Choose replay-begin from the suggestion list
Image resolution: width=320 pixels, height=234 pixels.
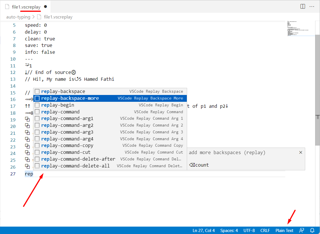110,105
